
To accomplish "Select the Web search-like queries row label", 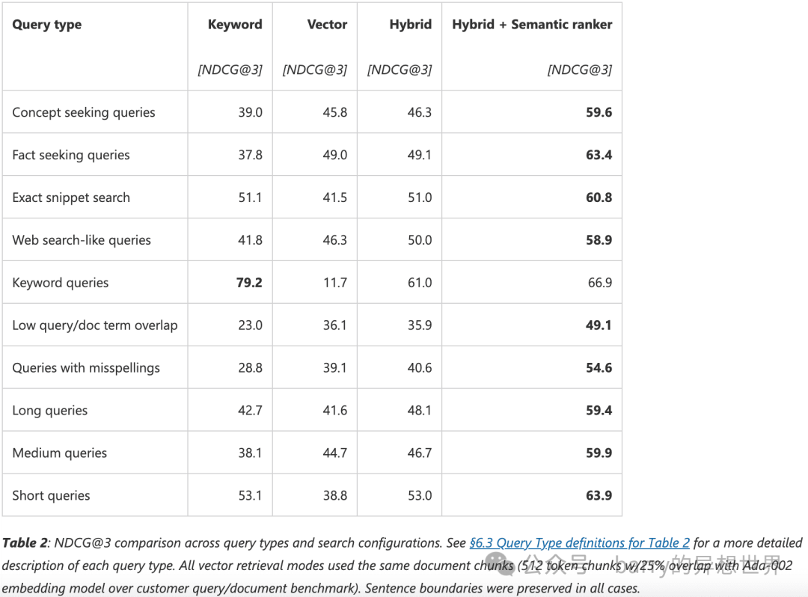I will 82,240.
